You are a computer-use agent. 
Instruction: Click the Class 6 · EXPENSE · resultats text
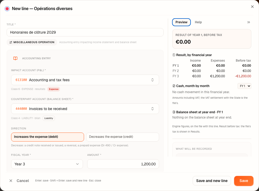[x=28, y=89]
